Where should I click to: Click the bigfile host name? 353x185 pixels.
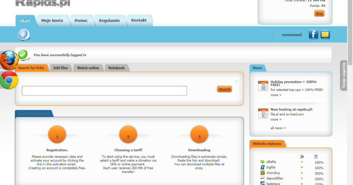tap(271, 167)
